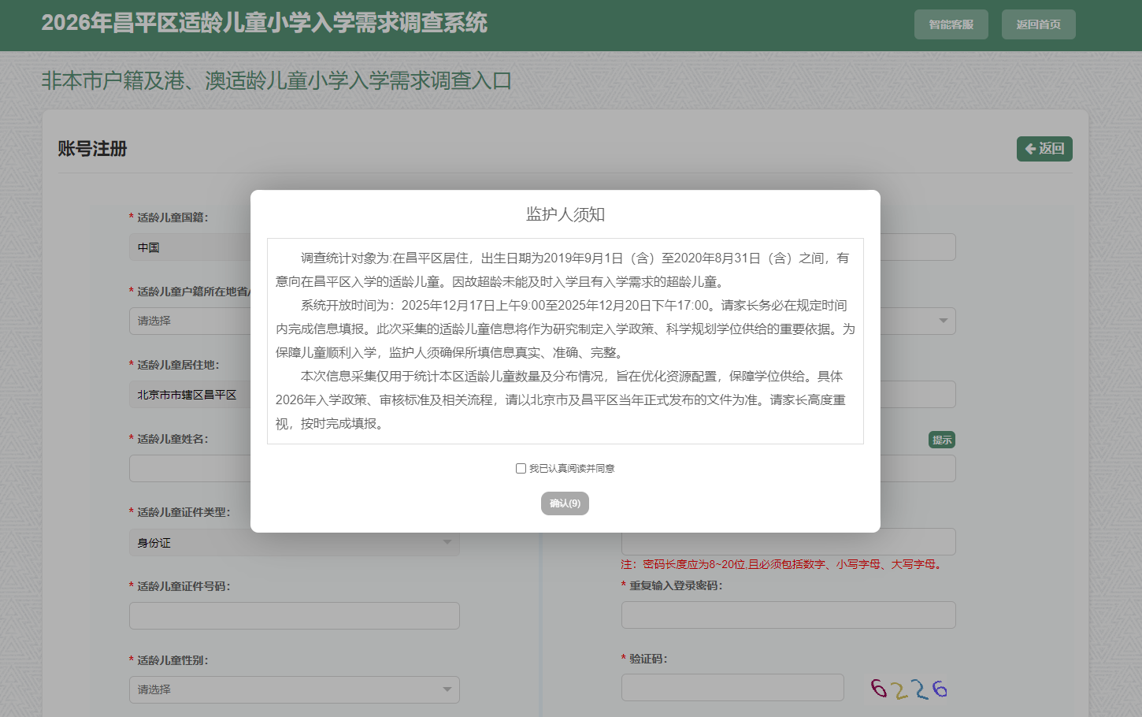This screenshot has width=1142, height=717.
Task: Click the 智能客服 button in header
Action: [951, 24]
